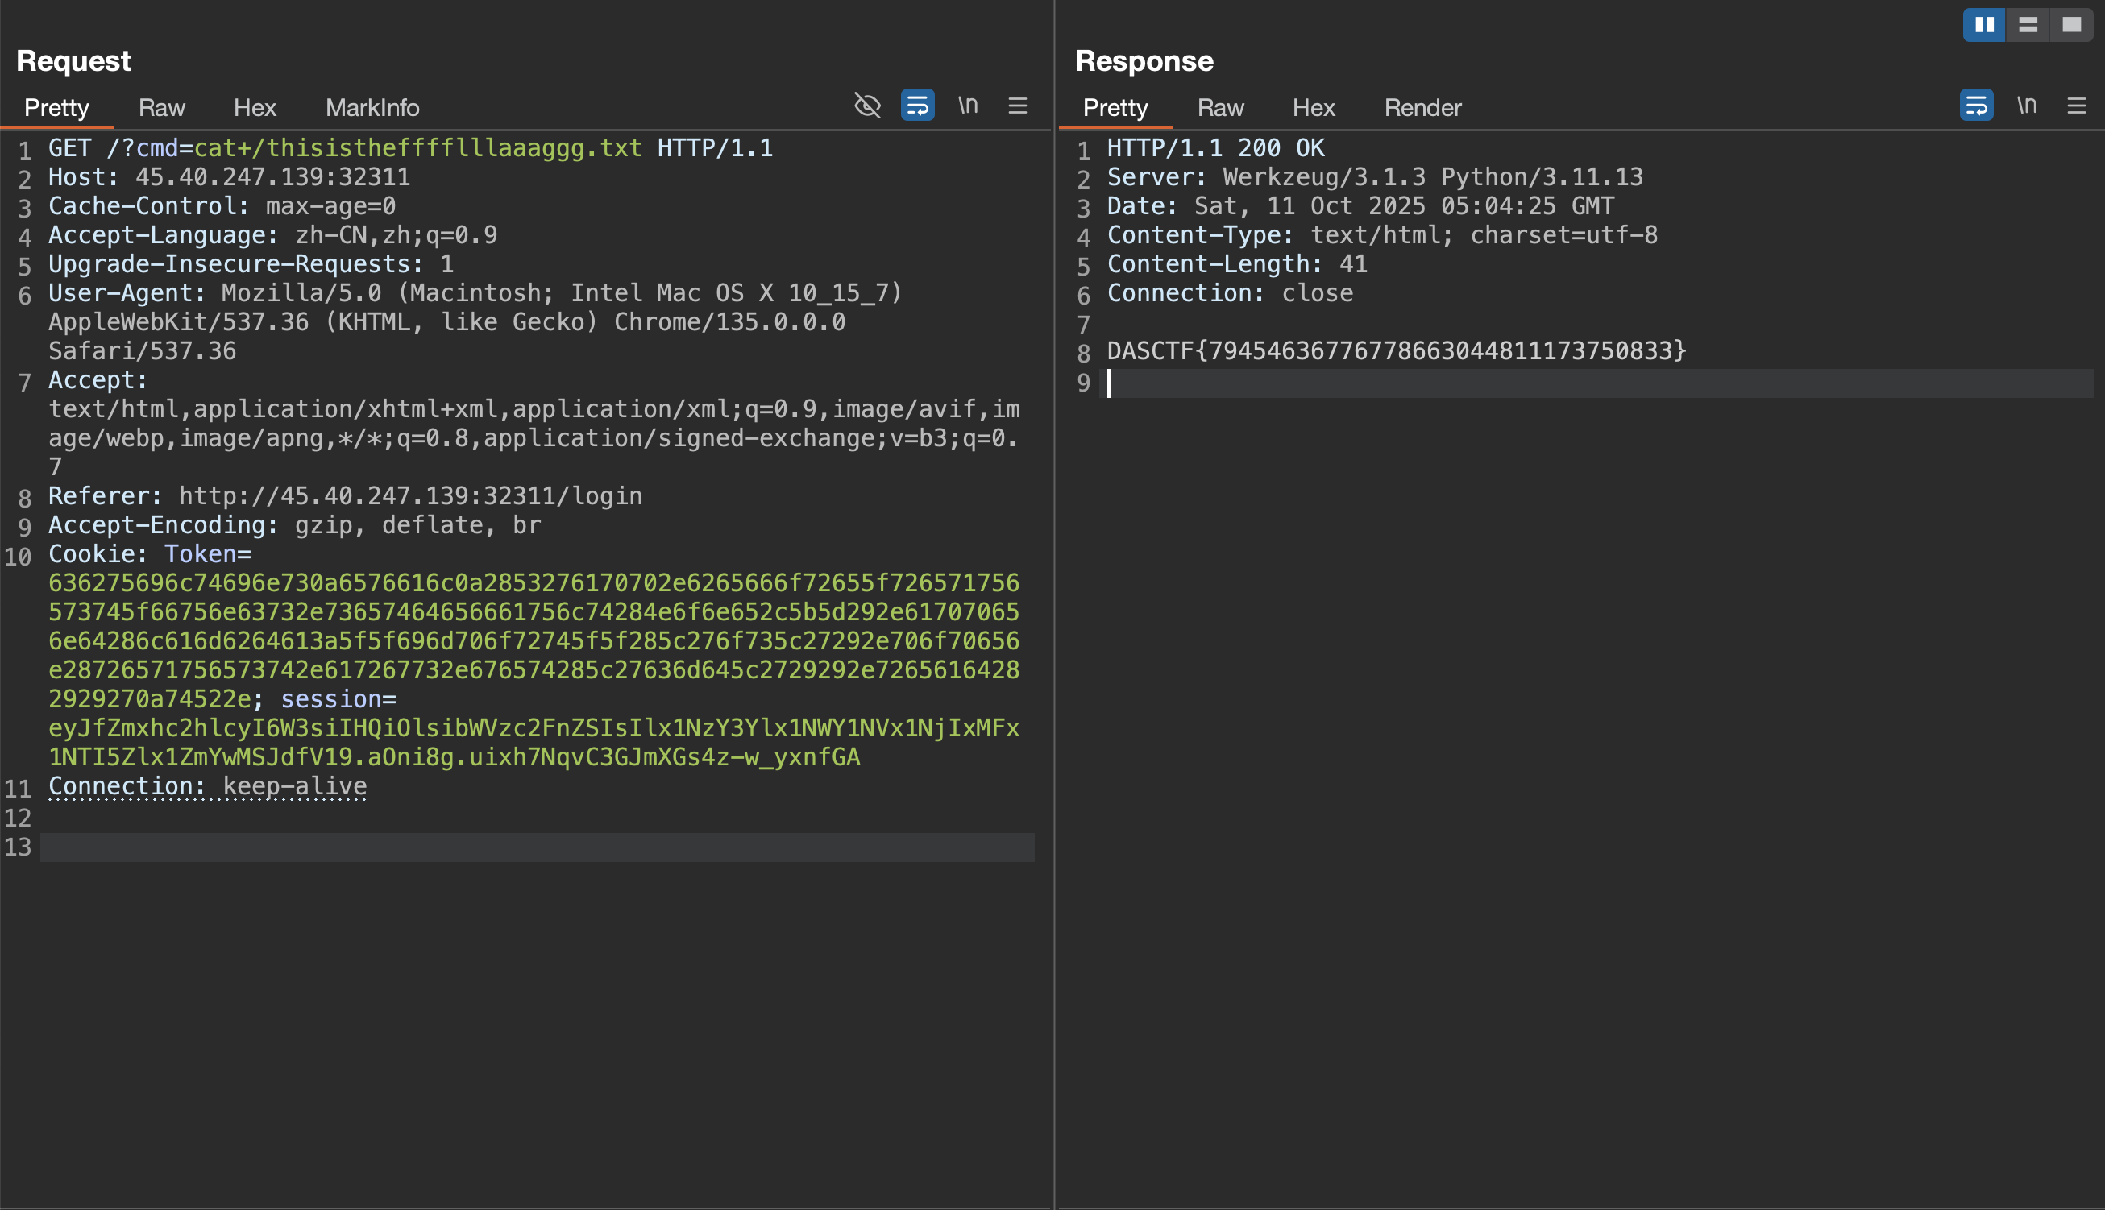Open the MarkInfo tab in Request
The width and height of the screenshot is (2105, 1210).
[372, 108]
